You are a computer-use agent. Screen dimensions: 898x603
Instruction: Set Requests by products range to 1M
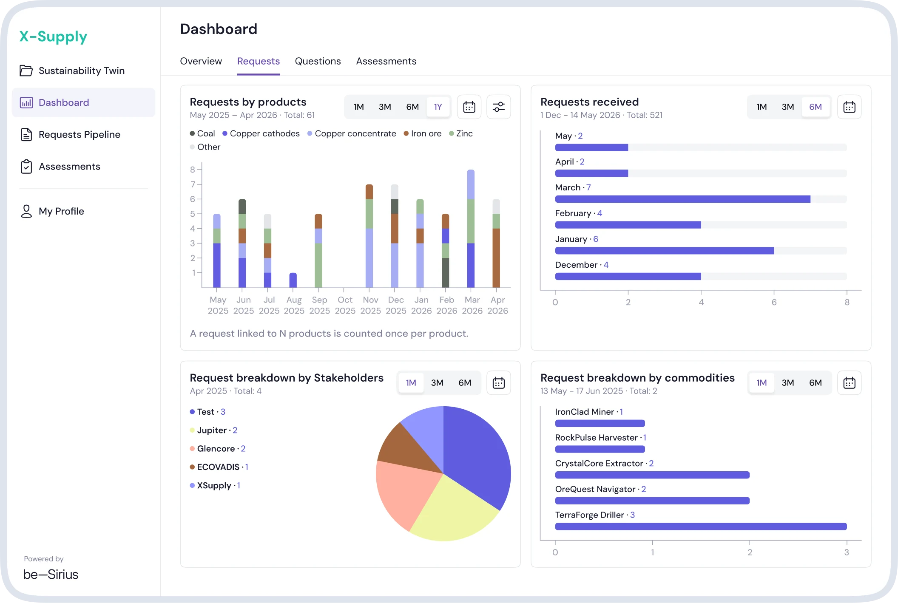(358, 107)
